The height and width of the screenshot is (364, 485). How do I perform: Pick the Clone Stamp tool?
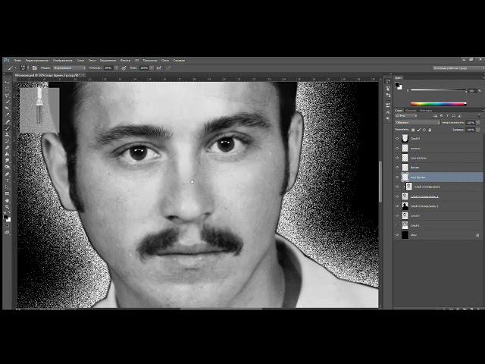8,135
